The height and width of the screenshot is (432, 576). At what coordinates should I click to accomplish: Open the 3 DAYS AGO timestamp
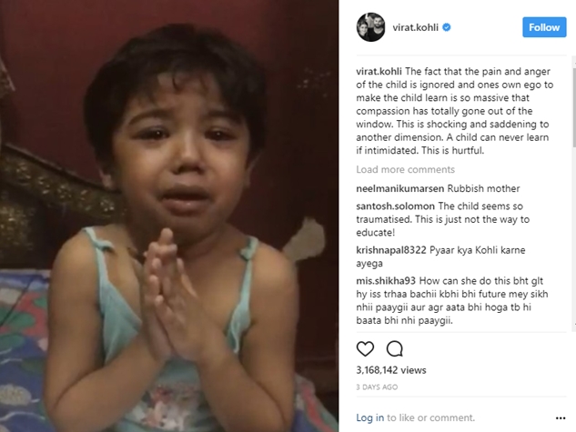pyautogui.click(x=377, y=387)
